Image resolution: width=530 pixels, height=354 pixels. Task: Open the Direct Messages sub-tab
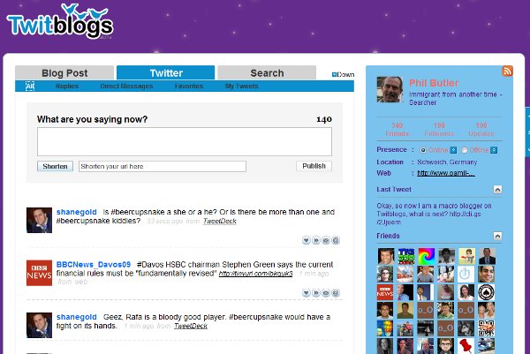click(126, 87)
